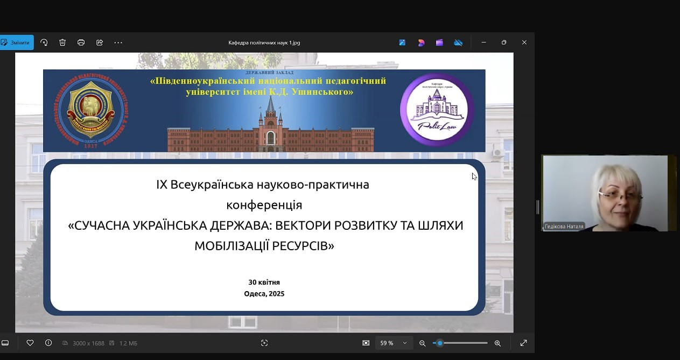Image resolution: width=680 pixels, height=360 pixels.
Task: Toggle the filmstrip view at bottom left
Action: point(5,343)
